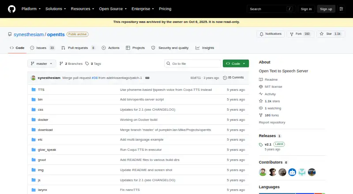
Task: Open the TTS folder icon
Action: click(x=34, y=90)
